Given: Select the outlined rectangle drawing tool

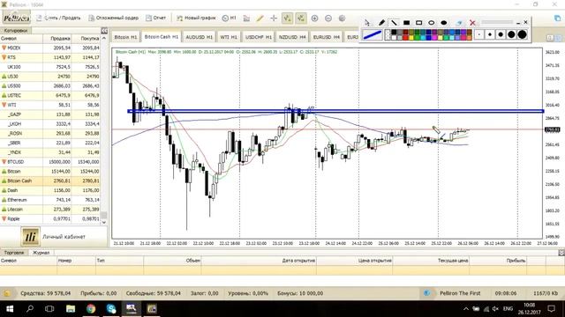Looking at the screenshot, I should (x=418, y=23).
